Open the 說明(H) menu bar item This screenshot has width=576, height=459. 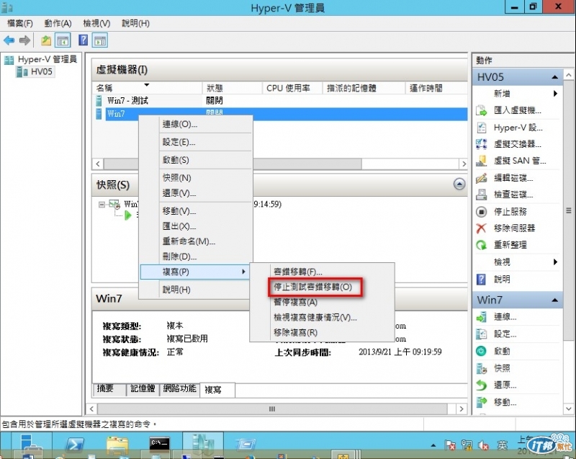(x=135, y=23)
